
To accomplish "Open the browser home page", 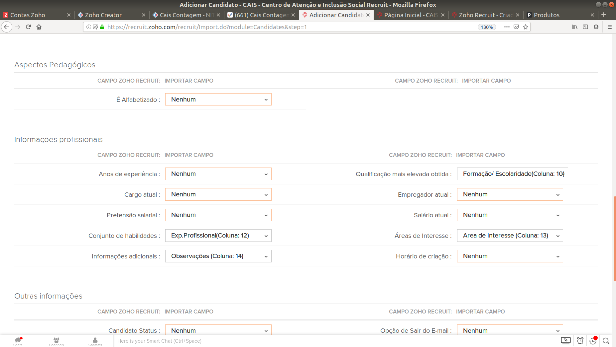I will [x=39, y=27].
